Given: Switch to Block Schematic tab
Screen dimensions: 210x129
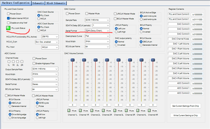Looking at the screenshot, I should coord(56,3).
